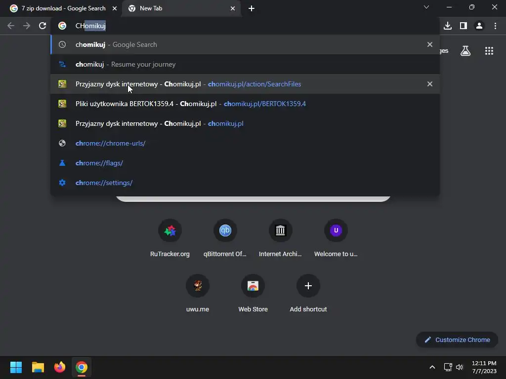Click the back navigation arrow
506x379 pixels.
pyautogui.click(x=11, y=26)
